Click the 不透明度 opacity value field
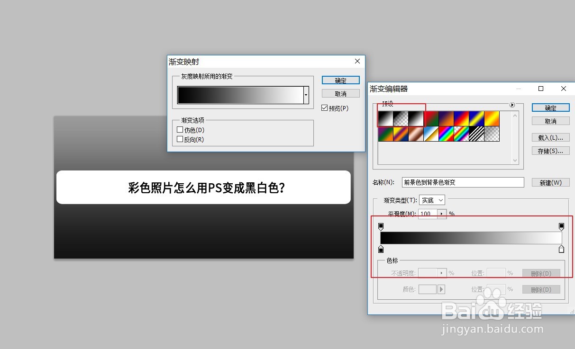The height and width of the screenshot is (349, 575). [x=428, y=273]
